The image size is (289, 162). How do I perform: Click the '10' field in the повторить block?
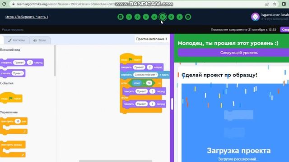[18, 121]
